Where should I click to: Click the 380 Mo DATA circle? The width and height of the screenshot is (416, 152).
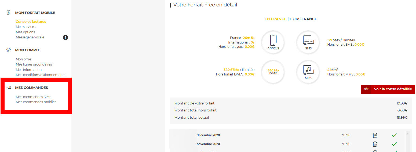pos(273,72)
